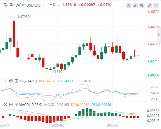Image resolution: width=161 pixels, height=129 pixels.
Task: Click the MACD(12,26,9) label
Action: 30,105
